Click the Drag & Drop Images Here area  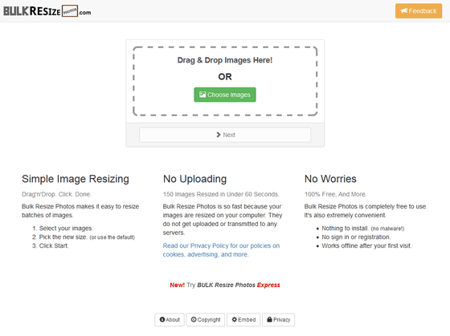pyautogui.click(x=225, y=81)
